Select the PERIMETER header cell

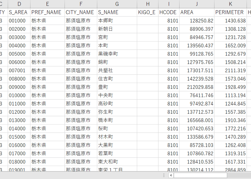(x=230, y=12)
